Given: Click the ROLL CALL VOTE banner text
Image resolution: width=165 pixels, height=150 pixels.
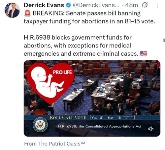Looking at the screenshot, I should [68, 118].
